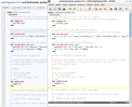Click the Copy icon in GVIM toolbar
The width and height of the screenshot is (132, 107).
(85, 9)
